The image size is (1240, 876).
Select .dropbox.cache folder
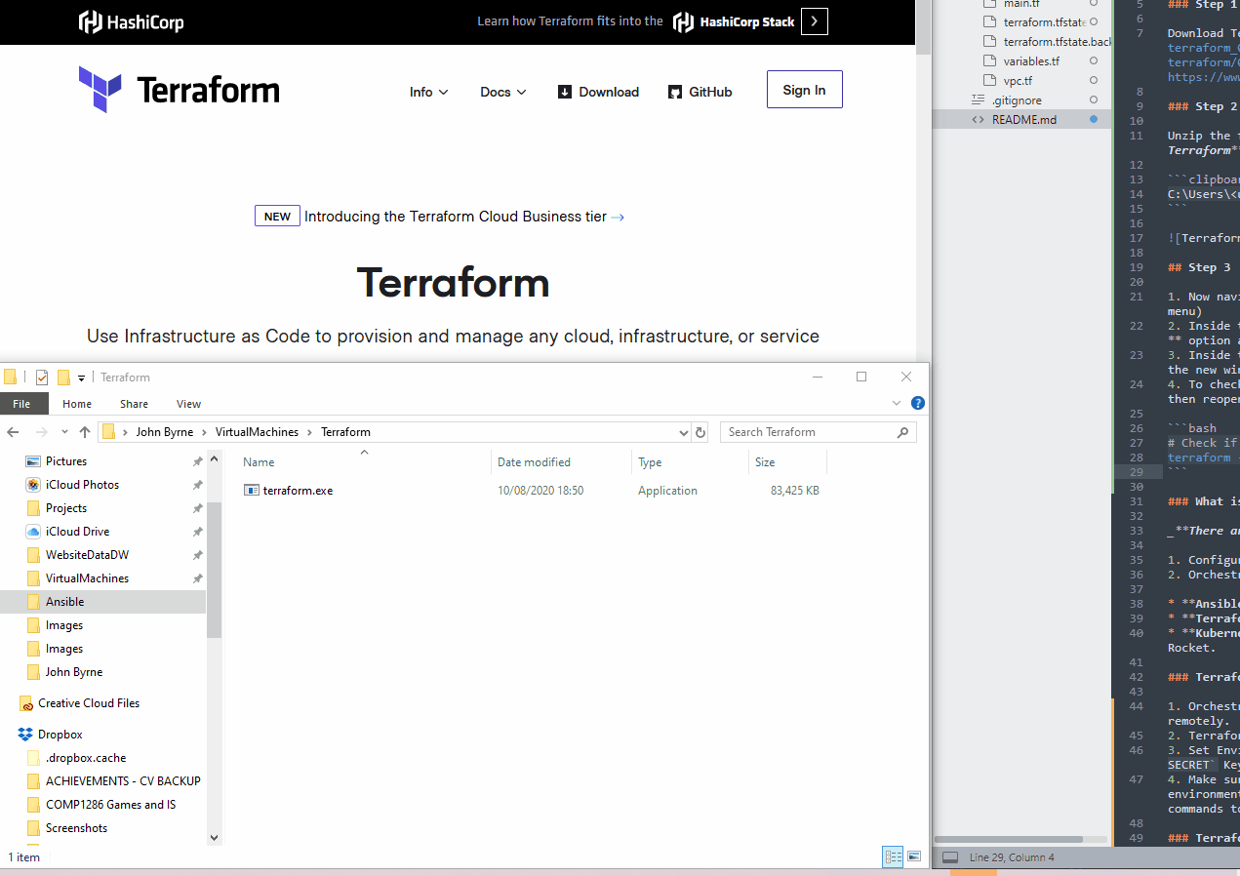(x=86, y=758)
